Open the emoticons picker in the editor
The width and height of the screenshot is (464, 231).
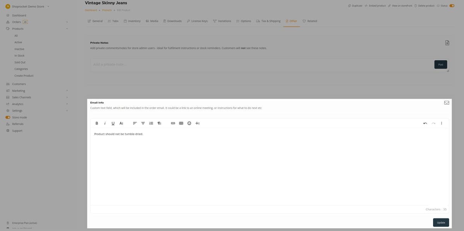pyautogui.click(x=189, y=123)
